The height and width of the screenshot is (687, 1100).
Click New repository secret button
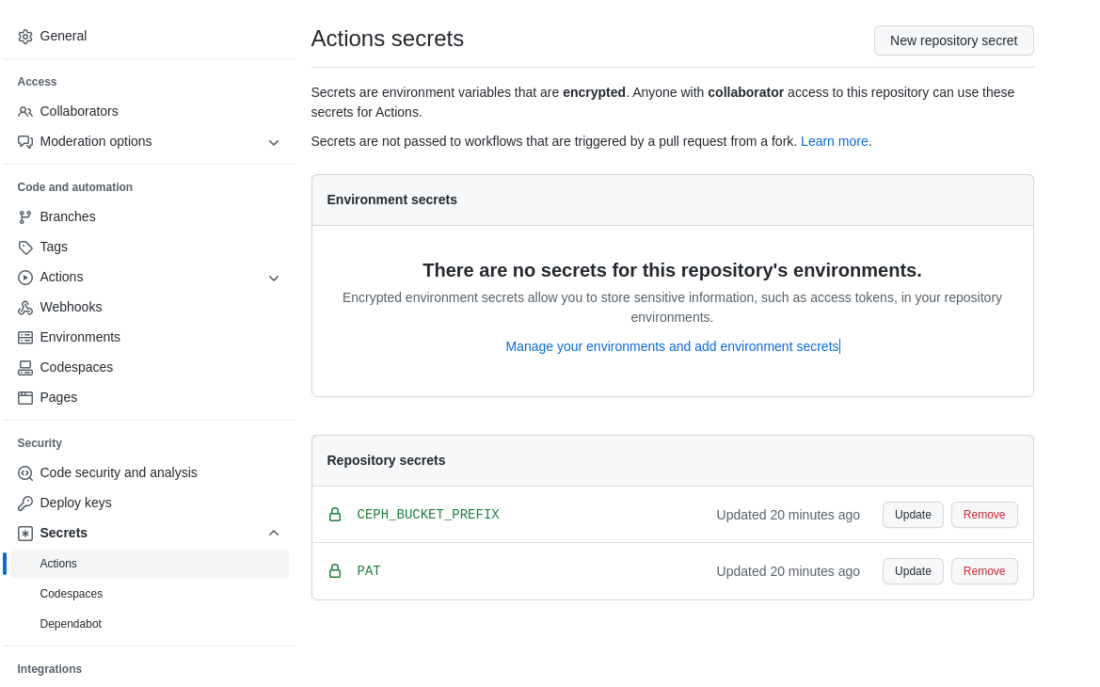coord(953,40)
